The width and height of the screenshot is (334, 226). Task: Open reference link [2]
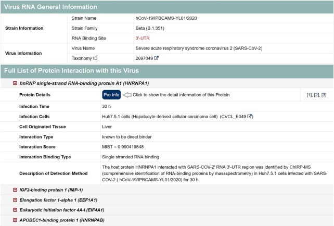click(316, 95)
